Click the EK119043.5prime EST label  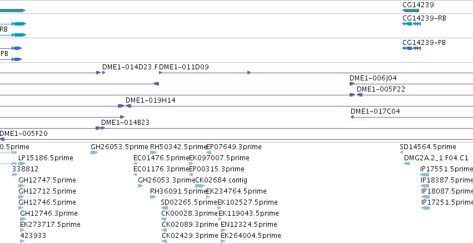[248, 213]
